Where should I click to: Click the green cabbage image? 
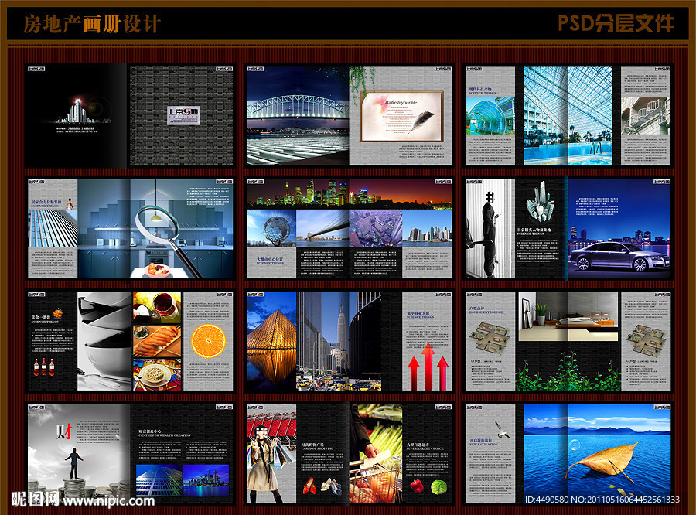[x=438, y=487]
